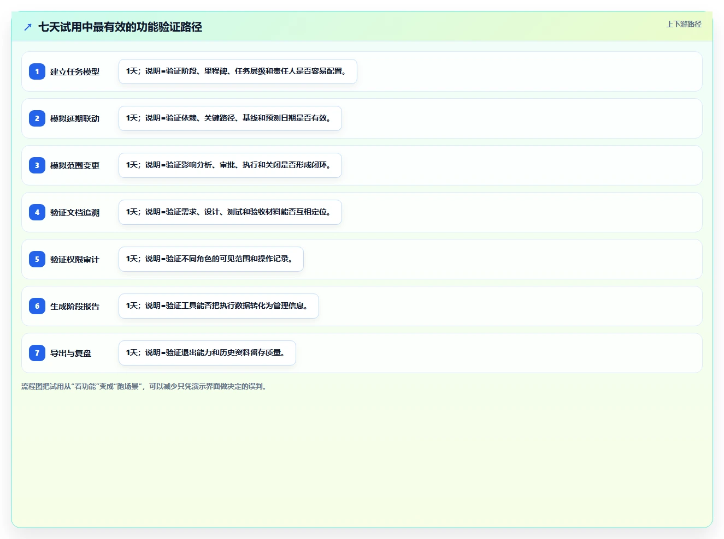
Task: Select the 模拟范围变更 step label
Action: [75, 165]
